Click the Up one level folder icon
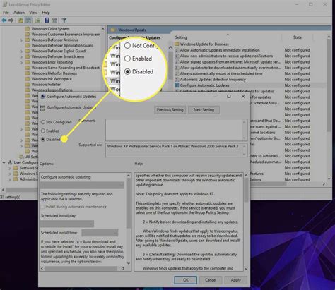Viewport: 335px width, 290px height. click(x=20, y=20)
